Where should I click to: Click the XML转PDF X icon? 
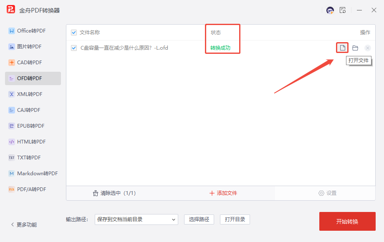[12, 94]
